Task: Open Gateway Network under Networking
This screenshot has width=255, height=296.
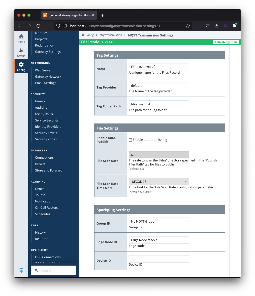Action: click(x=48, y=77)
